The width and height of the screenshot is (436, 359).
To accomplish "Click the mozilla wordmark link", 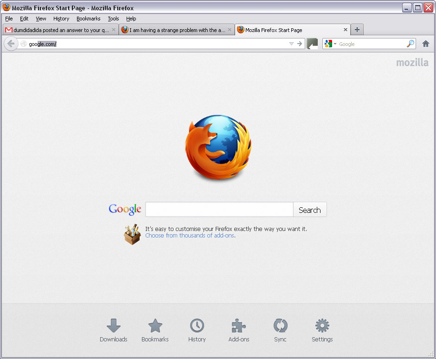I will 412,63.
